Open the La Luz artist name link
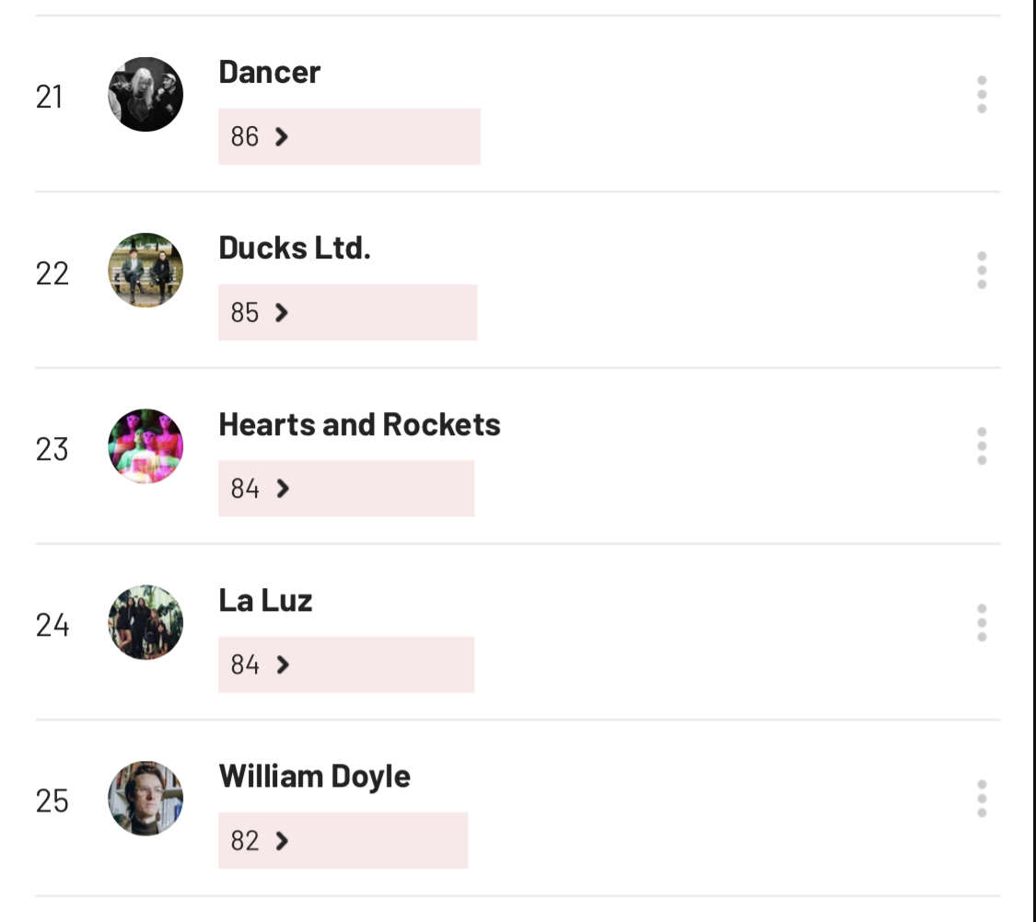Screen dimensions: 1036x922 tap(265, 601)
